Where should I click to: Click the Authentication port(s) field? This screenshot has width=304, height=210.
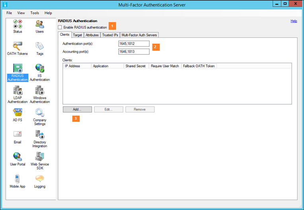pos(133,43)
